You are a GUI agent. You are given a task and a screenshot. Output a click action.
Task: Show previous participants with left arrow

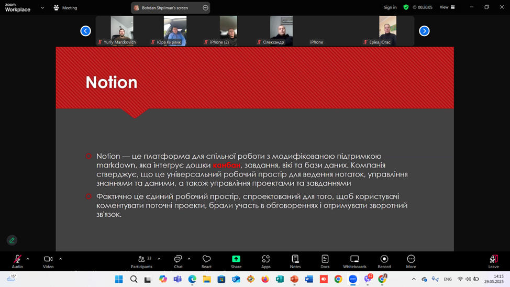(85, 31)
